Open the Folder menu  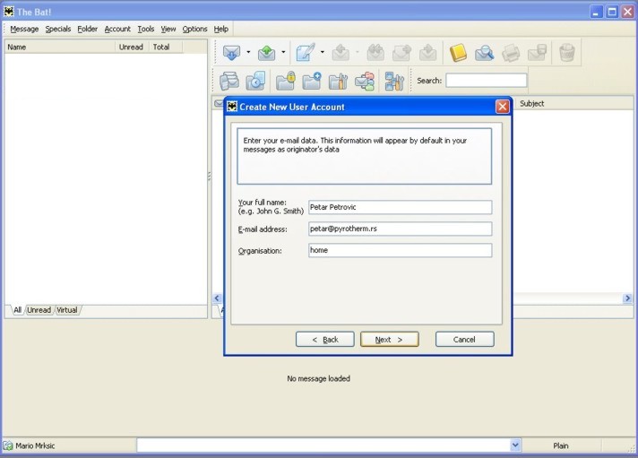88,29
